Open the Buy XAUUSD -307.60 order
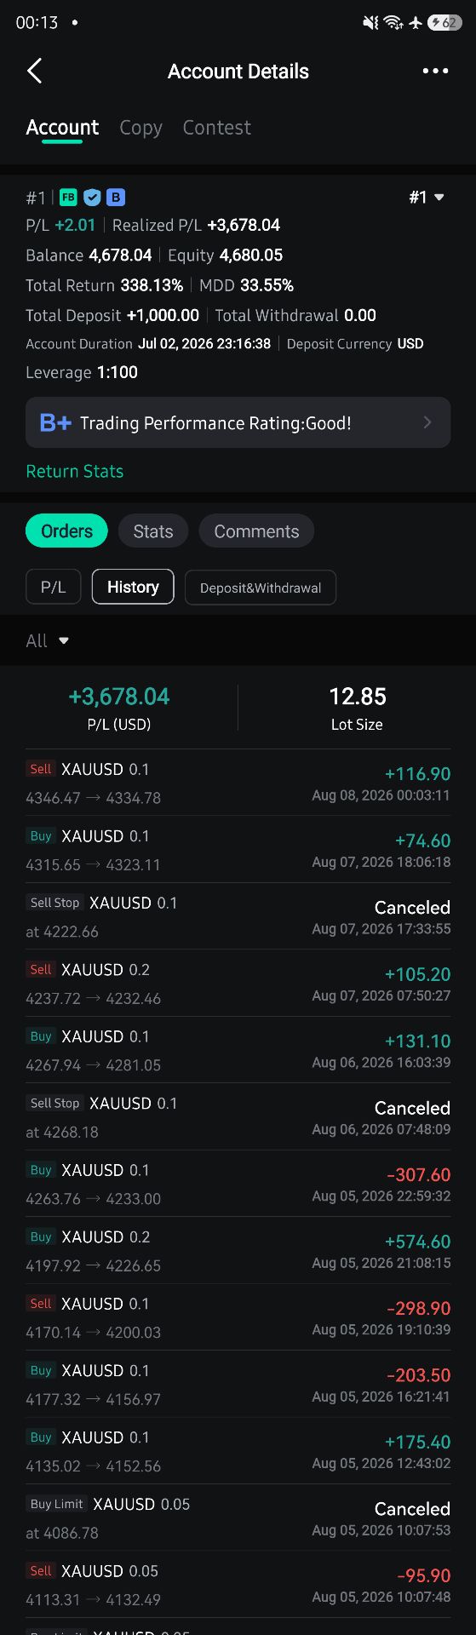The image size is (476, 1635). pyautogui.click(x=238, y=1184)
